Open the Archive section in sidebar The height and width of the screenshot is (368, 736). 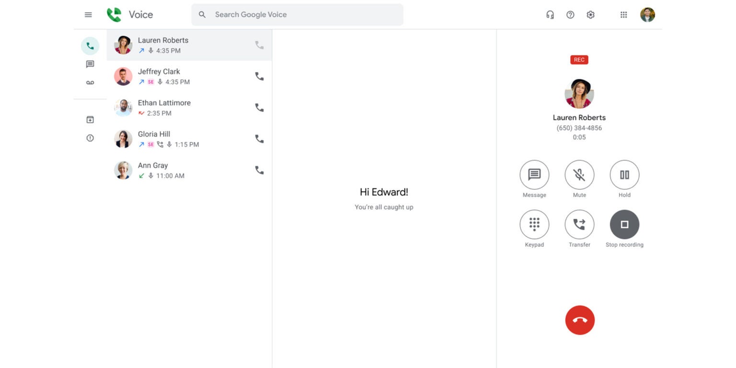click(x=90, y=120)
